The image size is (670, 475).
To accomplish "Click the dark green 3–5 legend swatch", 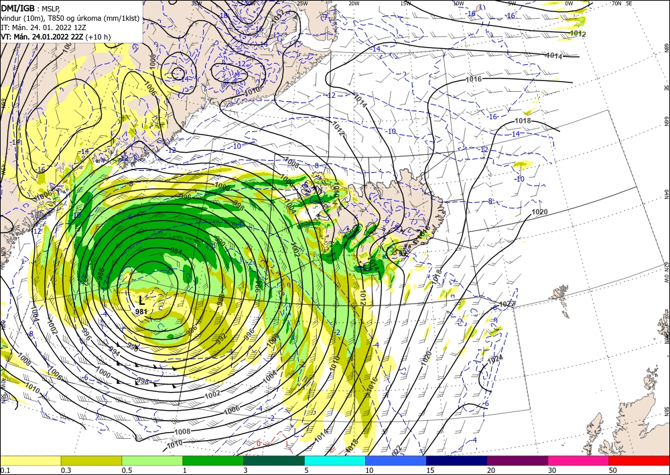I will pos(274,460).
